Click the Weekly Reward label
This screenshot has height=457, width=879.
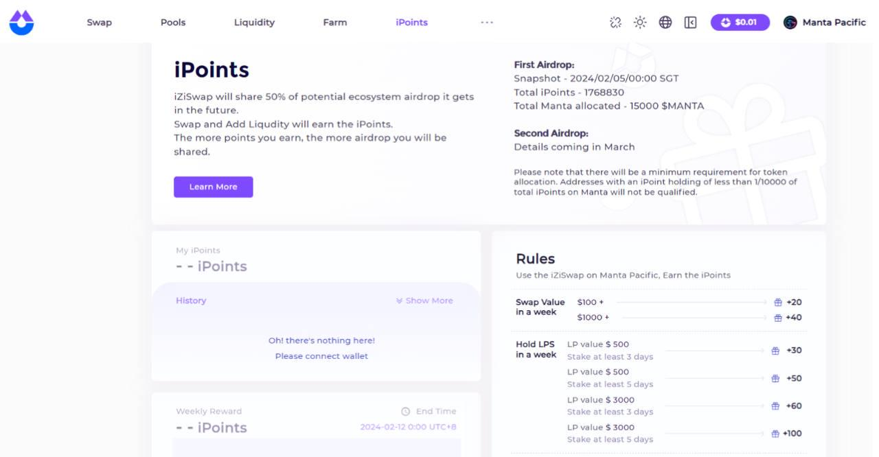coord(209,411)
